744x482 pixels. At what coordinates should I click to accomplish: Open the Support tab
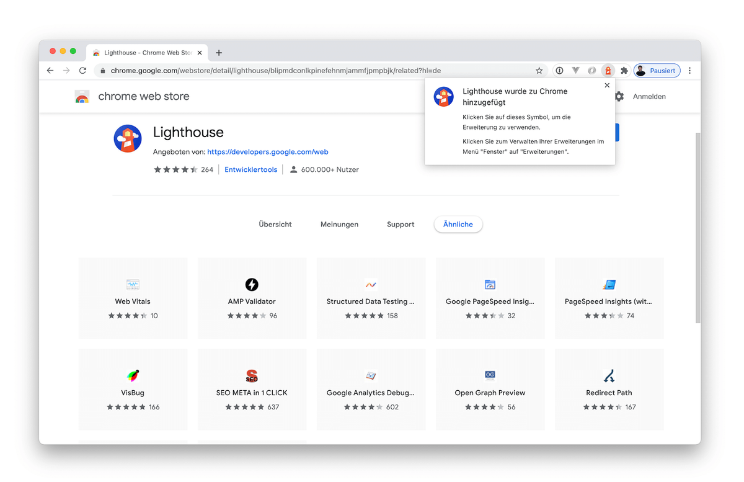(401, 225)
